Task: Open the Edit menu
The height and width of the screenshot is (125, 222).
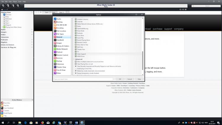Action: (6, 1)
